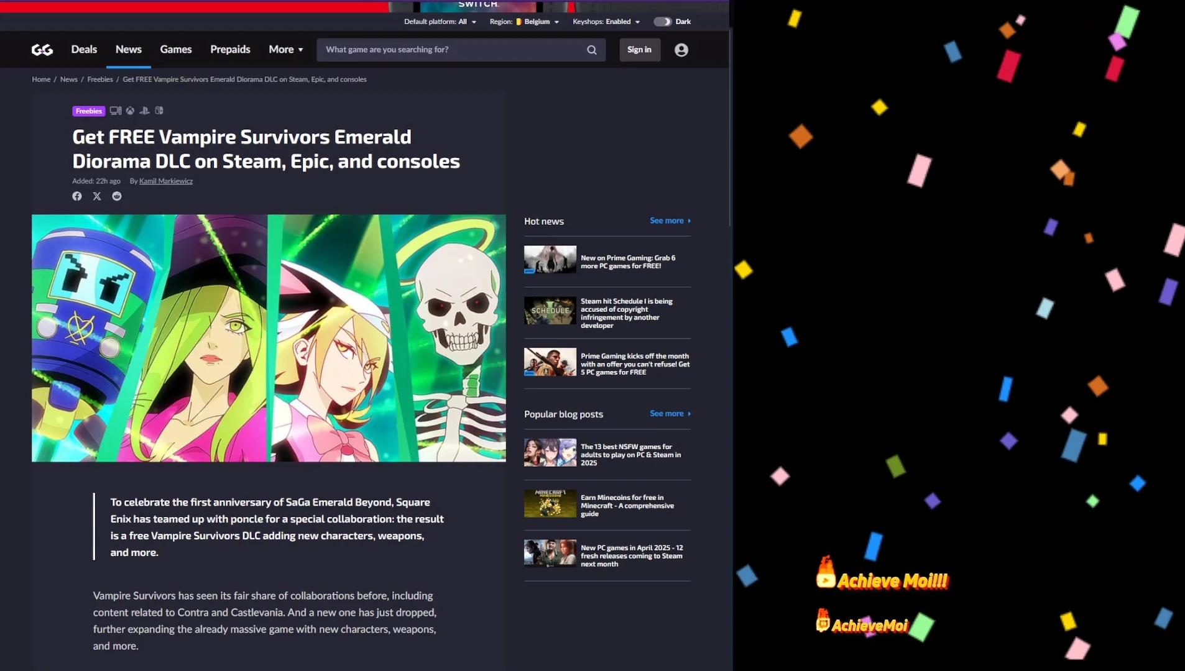The image size is (1185, 671).
Task: Open 'Earn Minecoins for free in Minecraft' headline
Action: 627,506
